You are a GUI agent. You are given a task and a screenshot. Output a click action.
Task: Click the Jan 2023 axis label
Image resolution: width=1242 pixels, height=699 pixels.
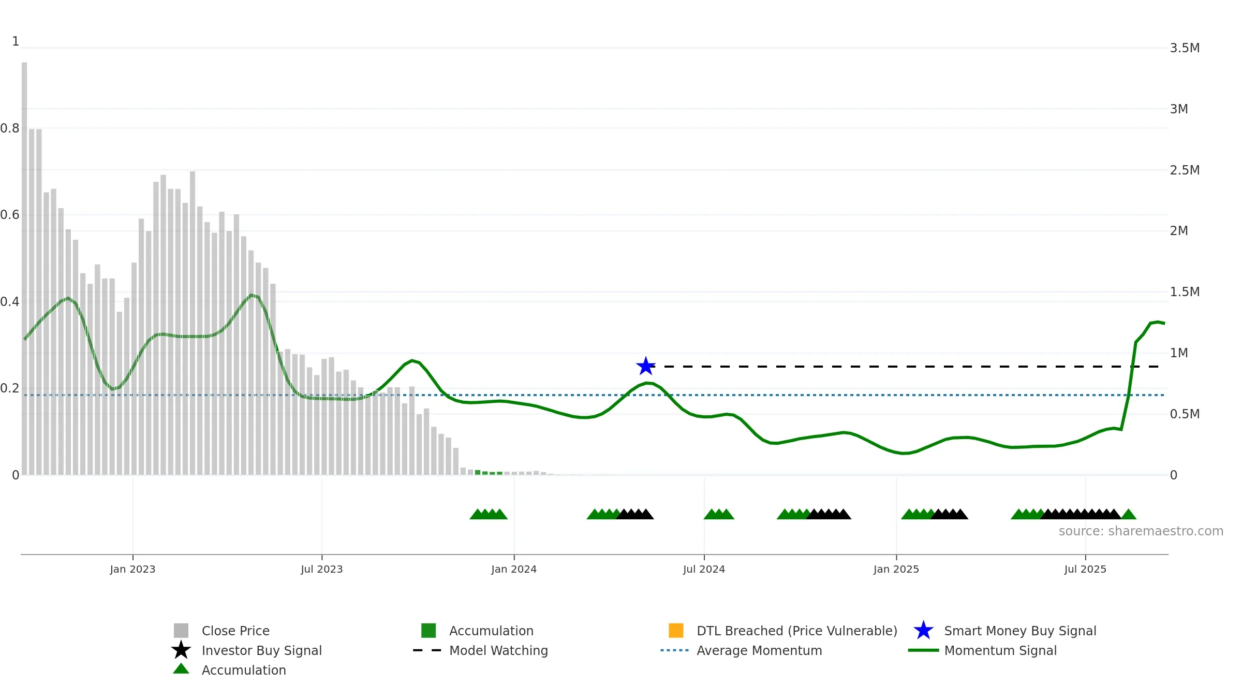point(132,570)
